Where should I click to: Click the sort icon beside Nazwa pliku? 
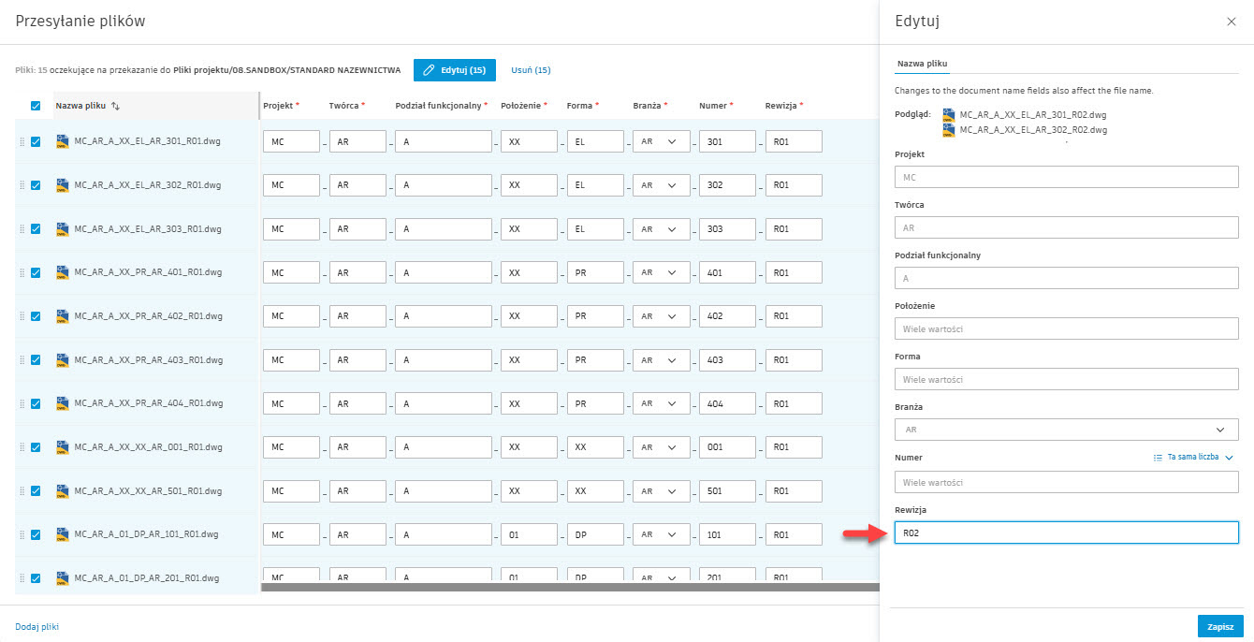coord(115,106)
